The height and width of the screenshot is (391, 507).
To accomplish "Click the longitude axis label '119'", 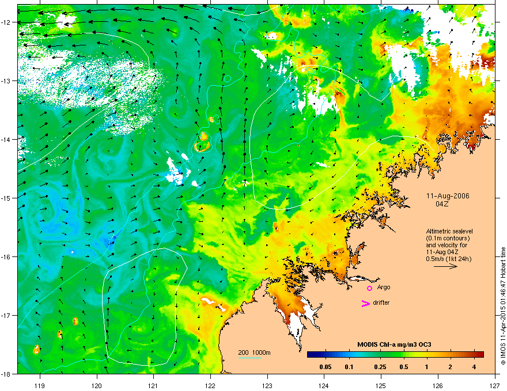I will tap(40, 385).
